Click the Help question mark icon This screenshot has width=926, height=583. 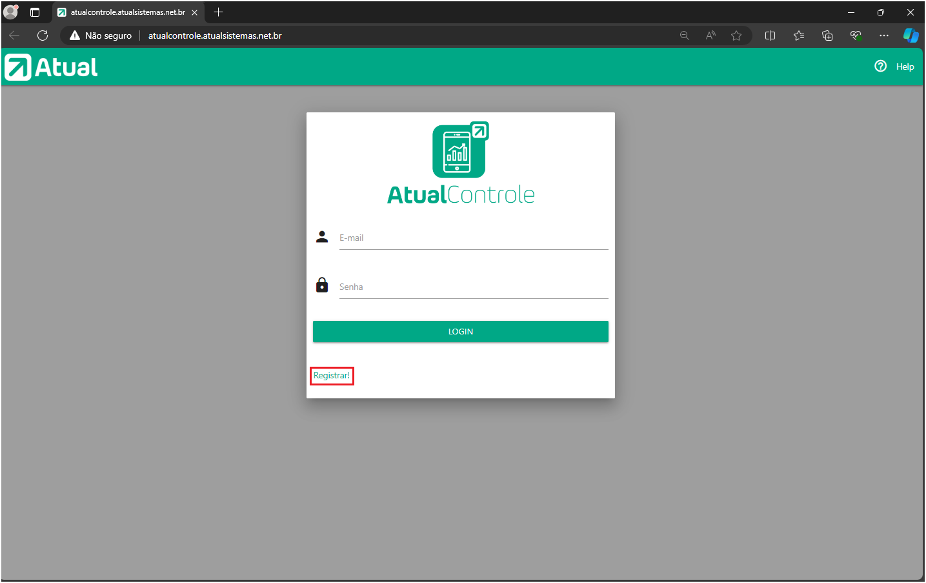point(881,66)
